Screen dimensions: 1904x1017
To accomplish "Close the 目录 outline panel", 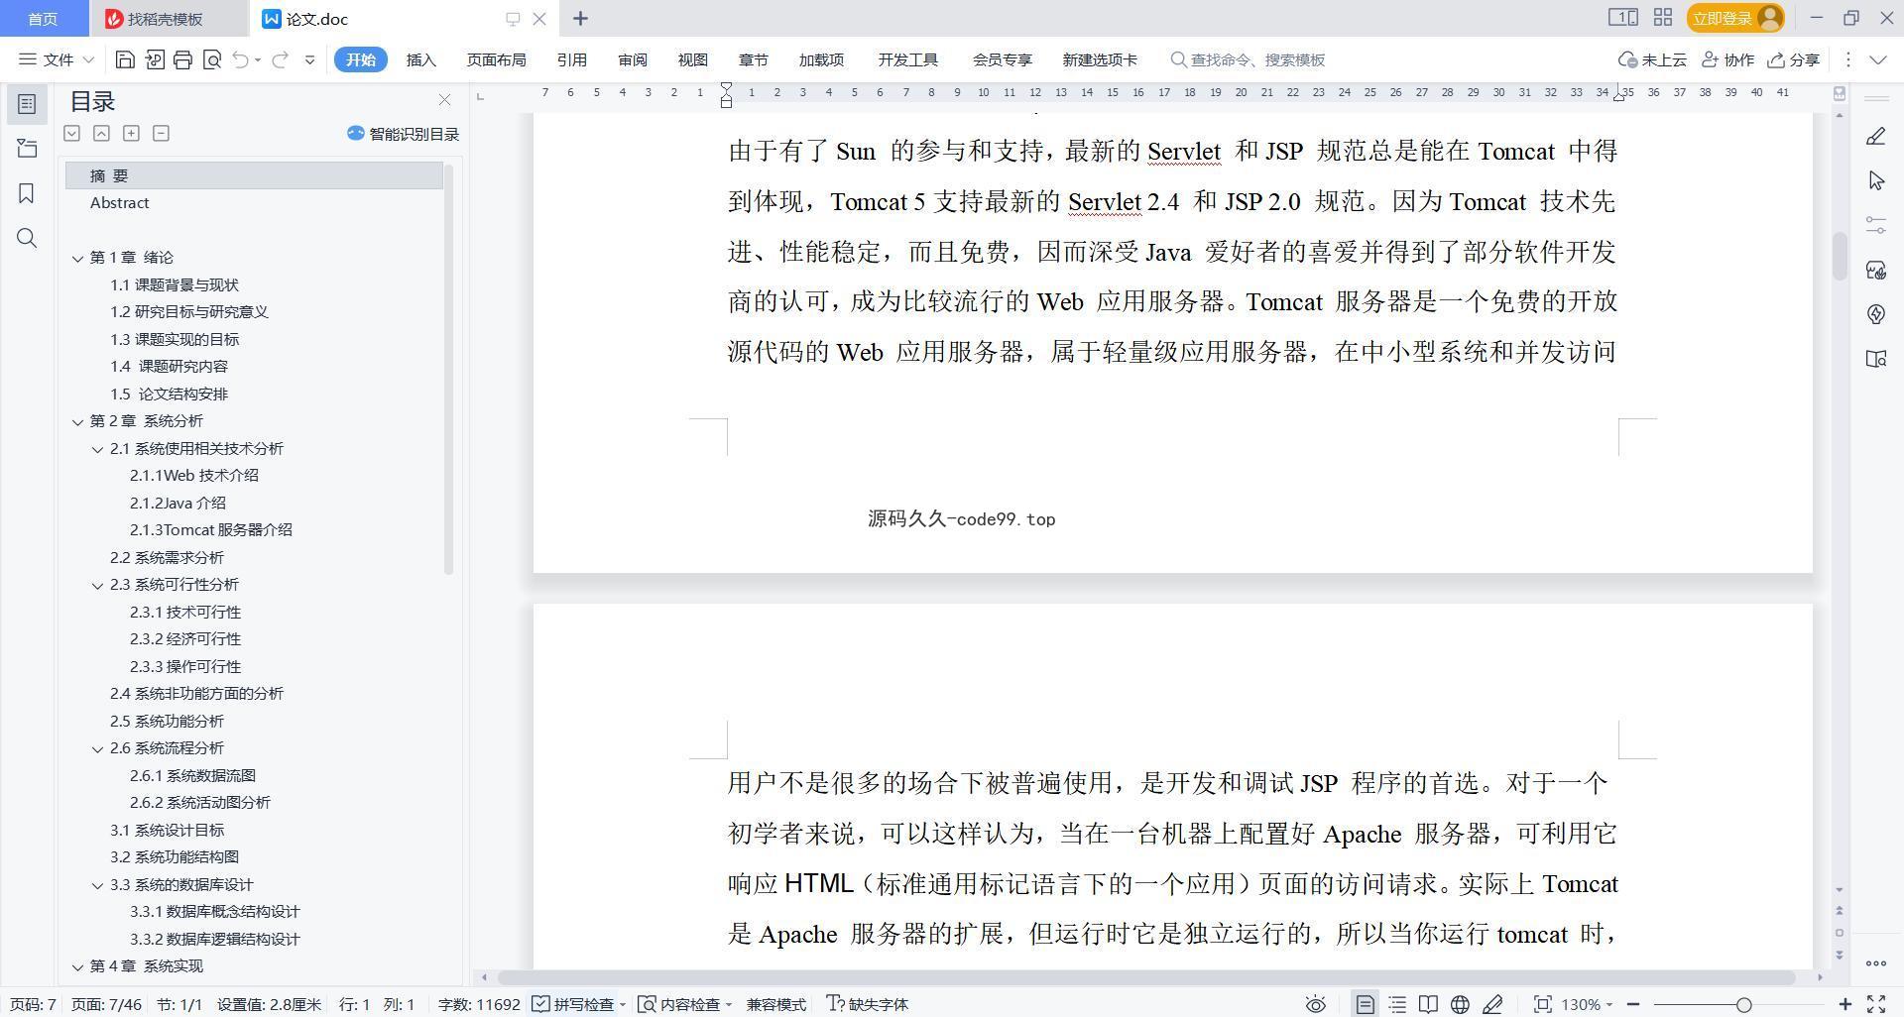I will point(444,100).
